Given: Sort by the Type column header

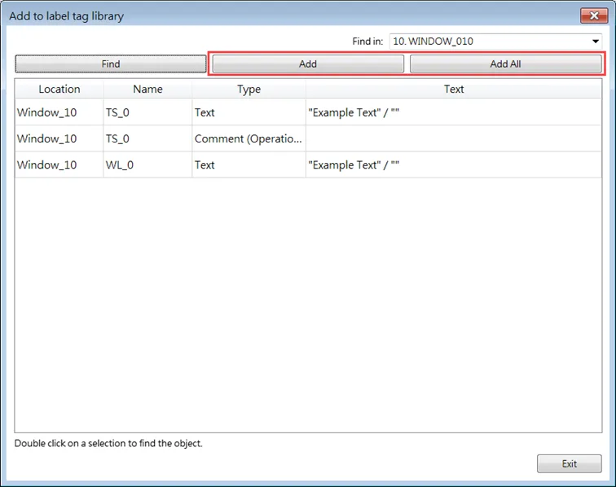Looking at the screenshot, I should 249,89.
